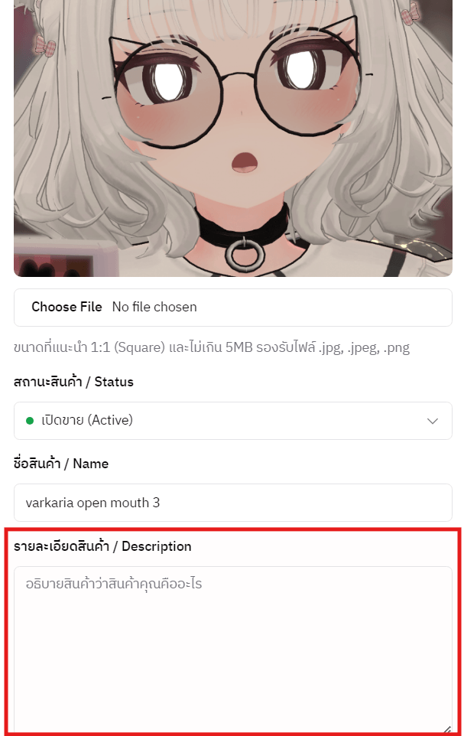Click the glasses nose bridge in preview
The image size is (464, 736).
pyautogui.click(x=238, y=74)
